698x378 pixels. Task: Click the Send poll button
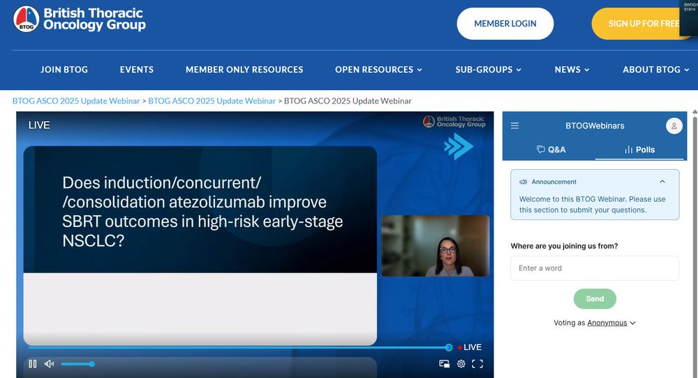[x=595, y=298]
